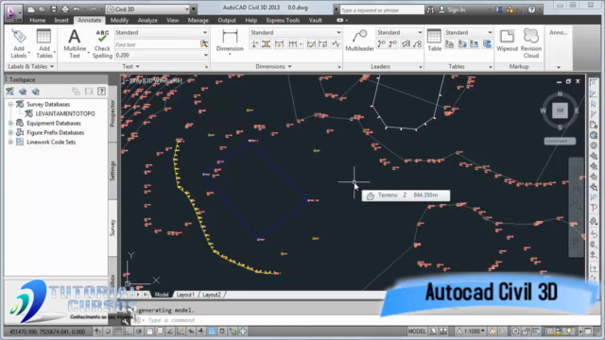Click the Multileader tool
This screenshot has width=605, height=340.
359,41
